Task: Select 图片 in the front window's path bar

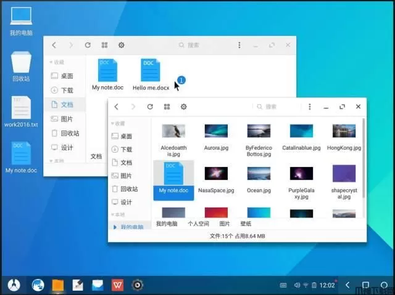Action: pyautogui.click(x=224, y=224)
